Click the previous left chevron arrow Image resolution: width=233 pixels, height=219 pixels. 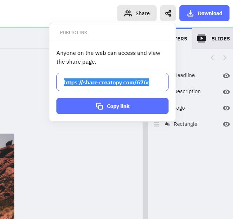tap(212, 58)
